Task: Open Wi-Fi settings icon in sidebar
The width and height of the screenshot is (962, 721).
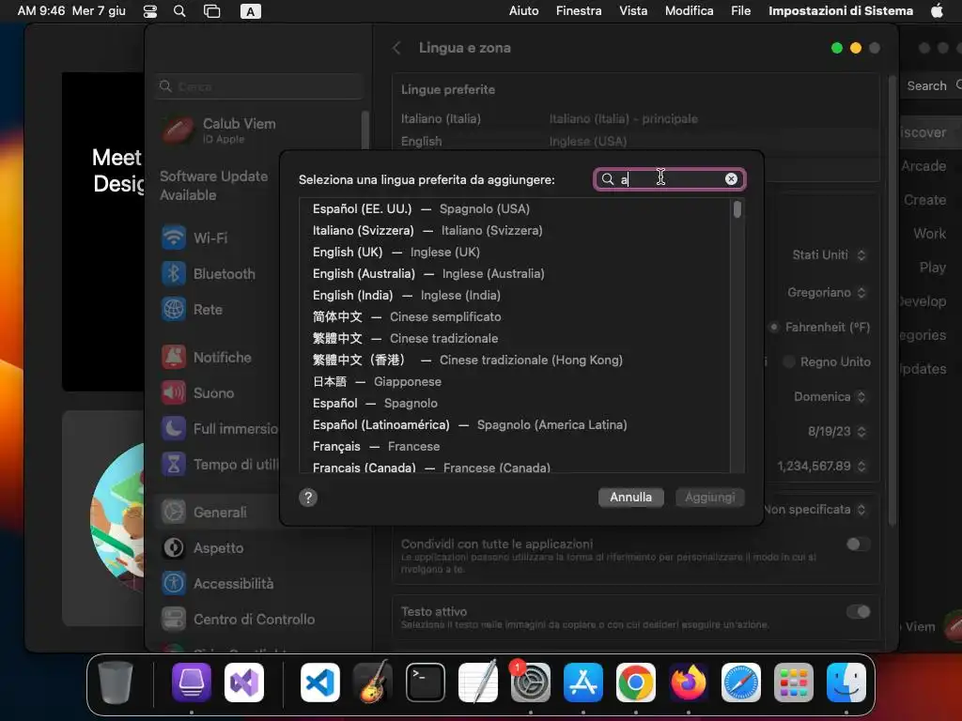Action: coord(174,238)
